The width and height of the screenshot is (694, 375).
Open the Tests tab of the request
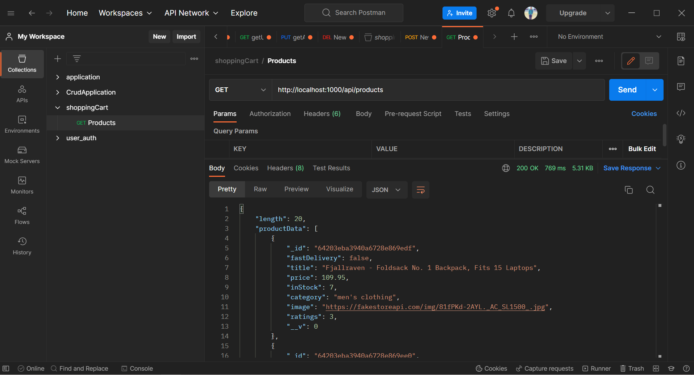coord(463,113)
